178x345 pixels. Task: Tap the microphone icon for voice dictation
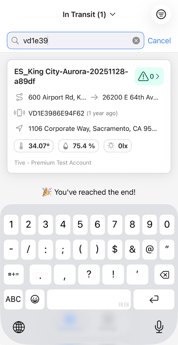pyautogui.click(x=159, y=327)
